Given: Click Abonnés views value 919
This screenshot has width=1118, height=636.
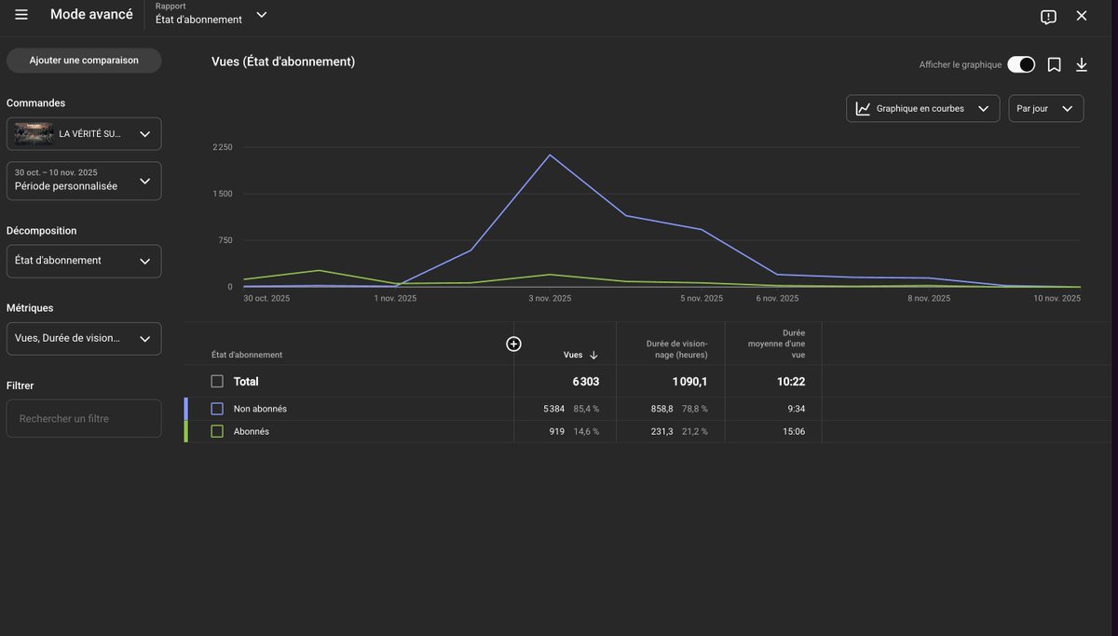Looking at the screenshot, I should point(557,431).
